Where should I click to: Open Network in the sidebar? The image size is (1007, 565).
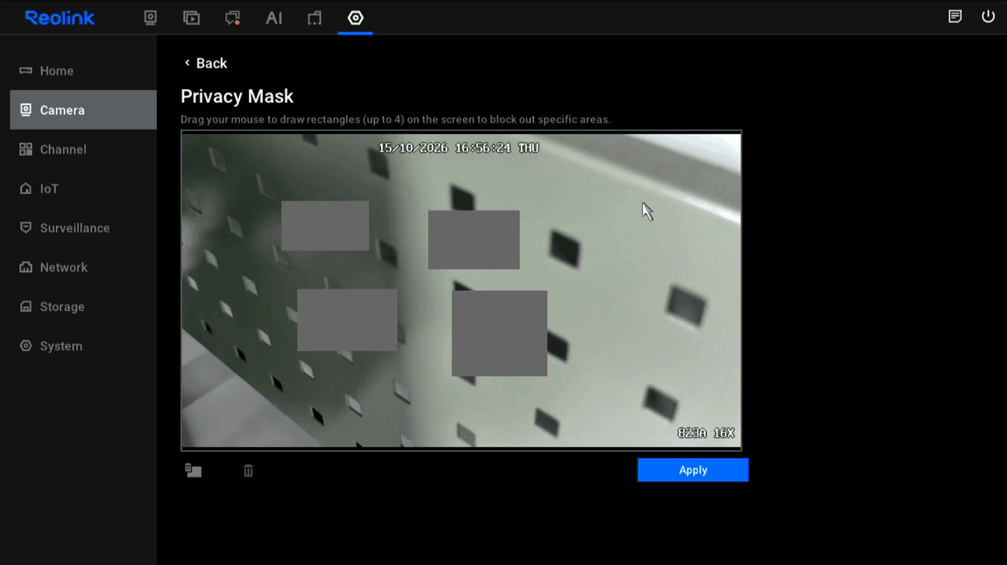coord(83,267)
